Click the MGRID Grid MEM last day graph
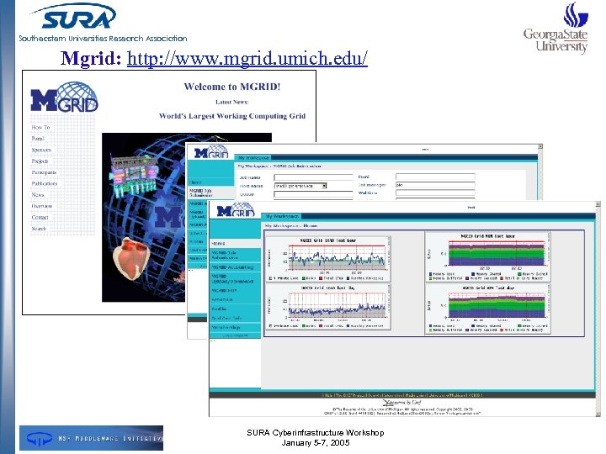 (488, 309)
